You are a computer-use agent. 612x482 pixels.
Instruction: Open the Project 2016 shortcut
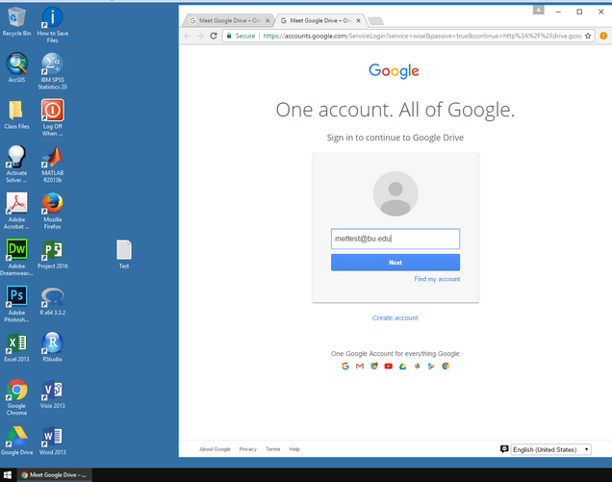[x=52, y=254]
